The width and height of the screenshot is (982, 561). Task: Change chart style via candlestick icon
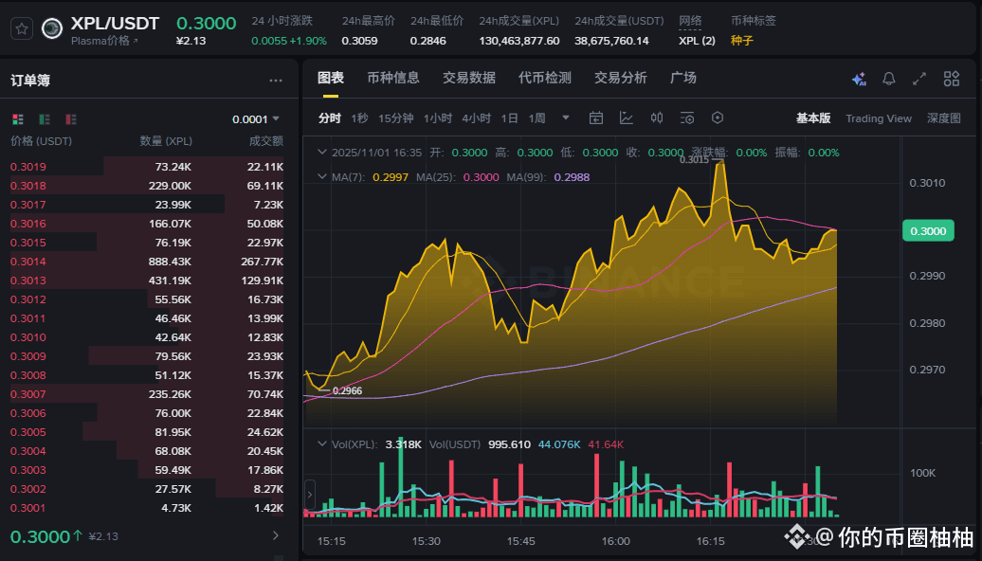656,118
